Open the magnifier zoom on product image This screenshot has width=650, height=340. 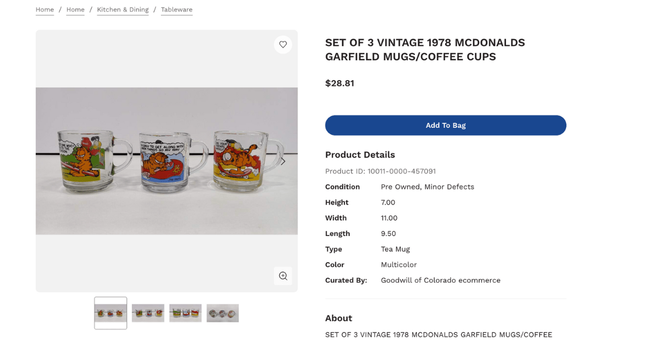pos(283,276)
